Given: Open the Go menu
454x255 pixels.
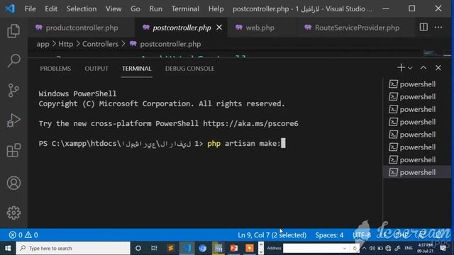Looking at the screenshot, I should (135, 8).
